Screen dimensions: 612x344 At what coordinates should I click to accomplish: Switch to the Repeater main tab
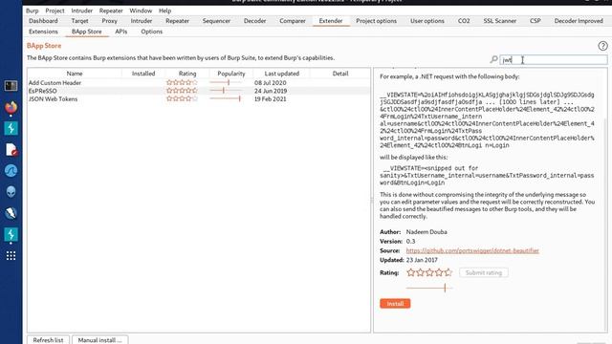(177, 21)
